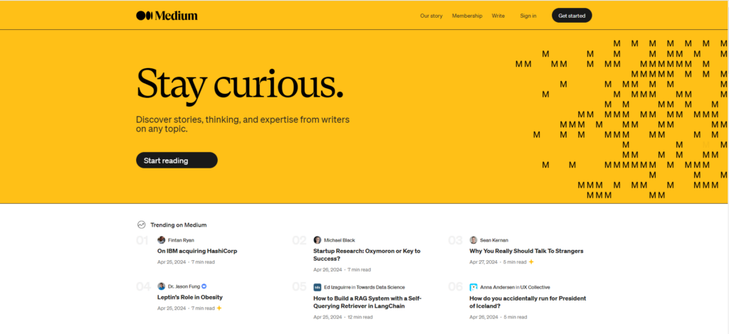
Task: Go to the Write page
Action: [x=498, y=16]
